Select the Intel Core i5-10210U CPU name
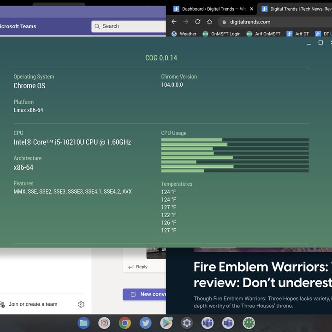Viewport: 332px width, 332px height. 72,142
